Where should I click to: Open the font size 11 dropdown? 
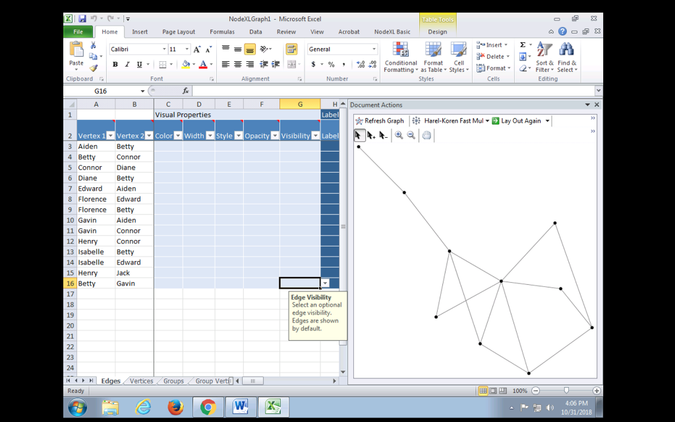tap(187, 49)
